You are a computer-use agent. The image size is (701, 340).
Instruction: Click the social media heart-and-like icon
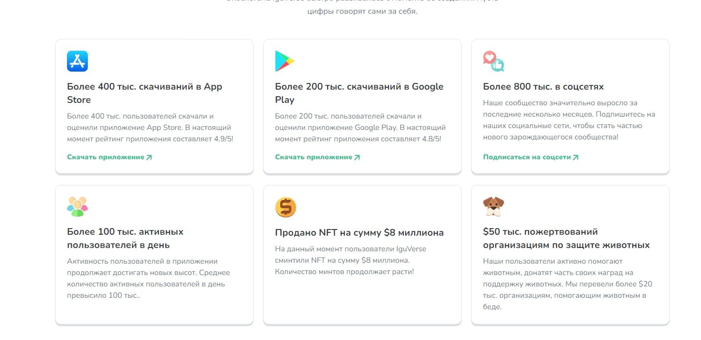(x=493, y=61)
